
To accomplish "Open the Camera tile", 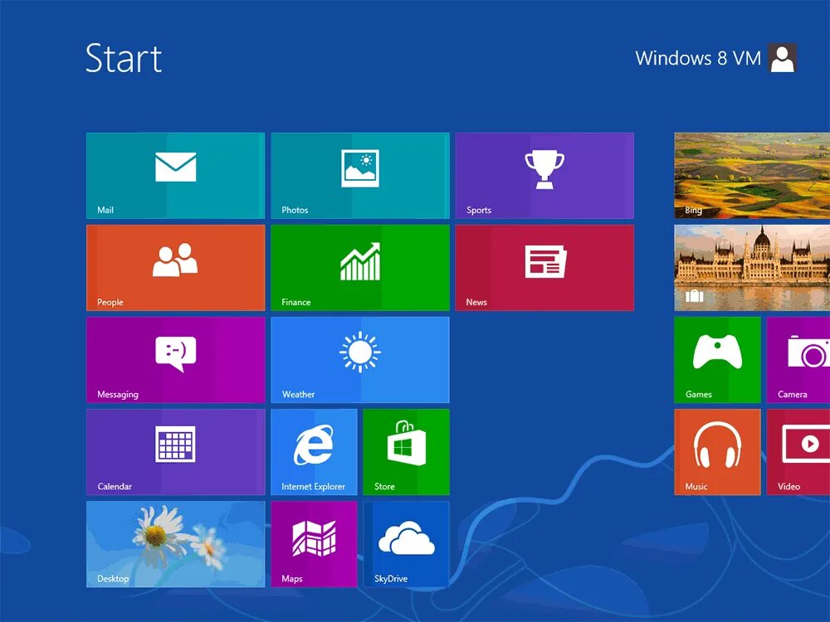I will point(798,360).
